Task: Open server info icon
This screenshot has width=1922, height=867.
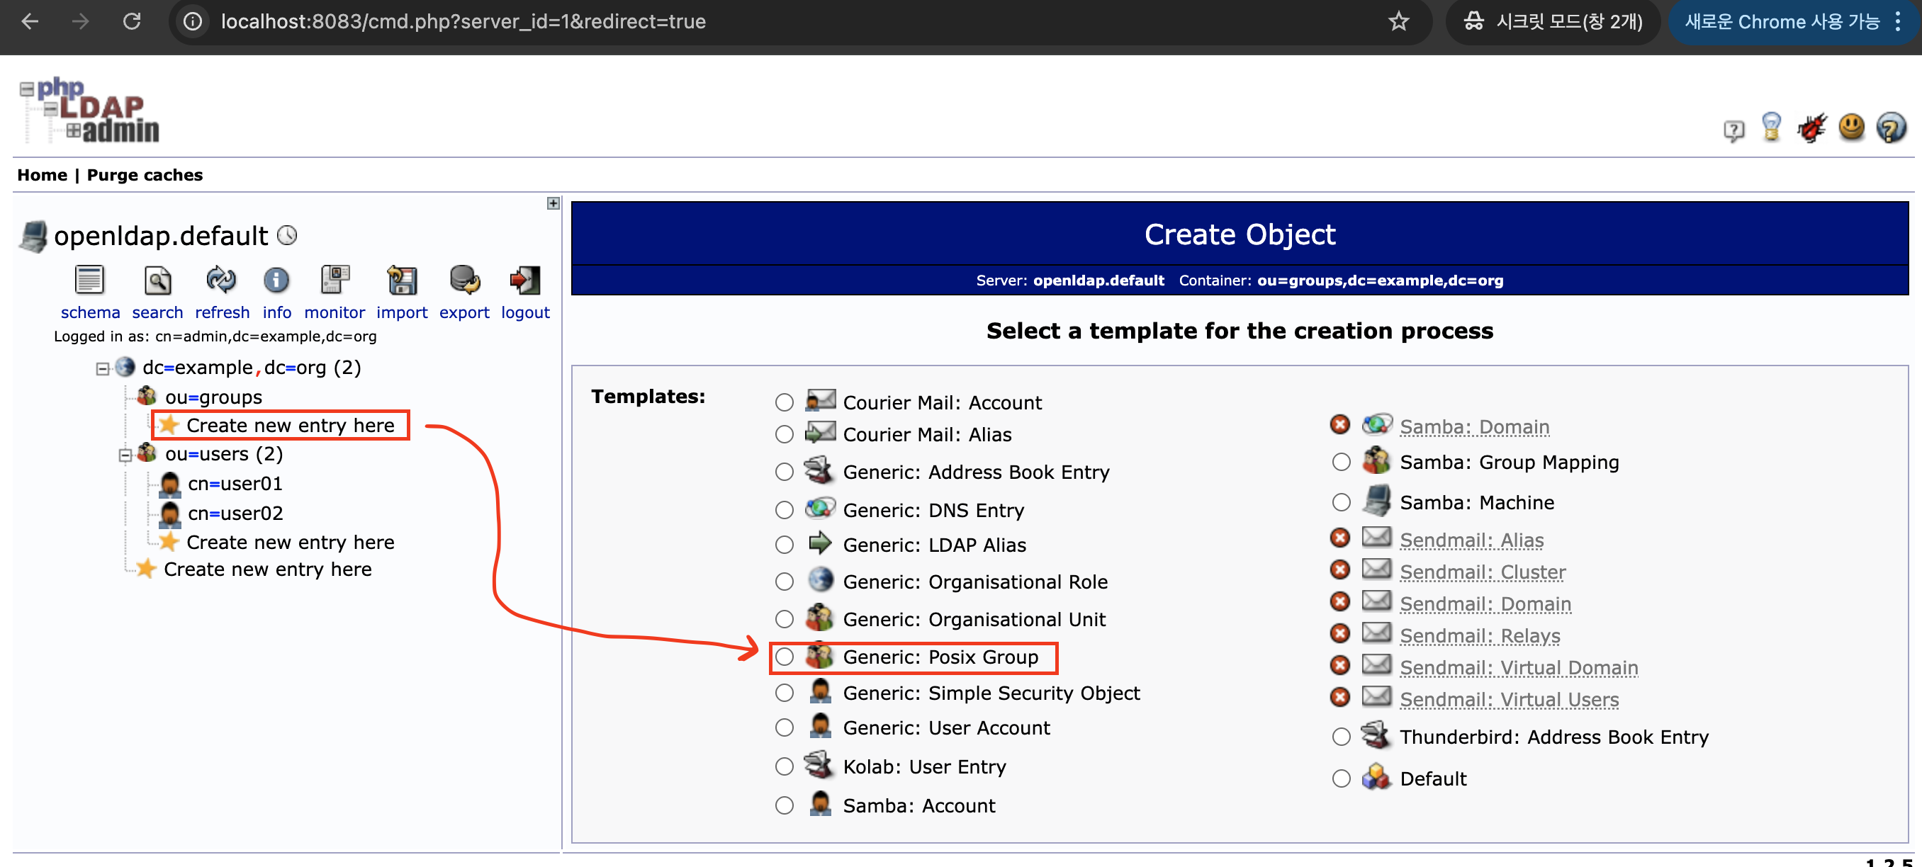Action: (x=276, y=281)
